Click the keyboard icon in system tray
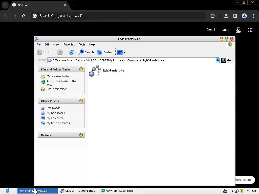Image resolution: width=259 pixels, height=194 pixels. 225,191
